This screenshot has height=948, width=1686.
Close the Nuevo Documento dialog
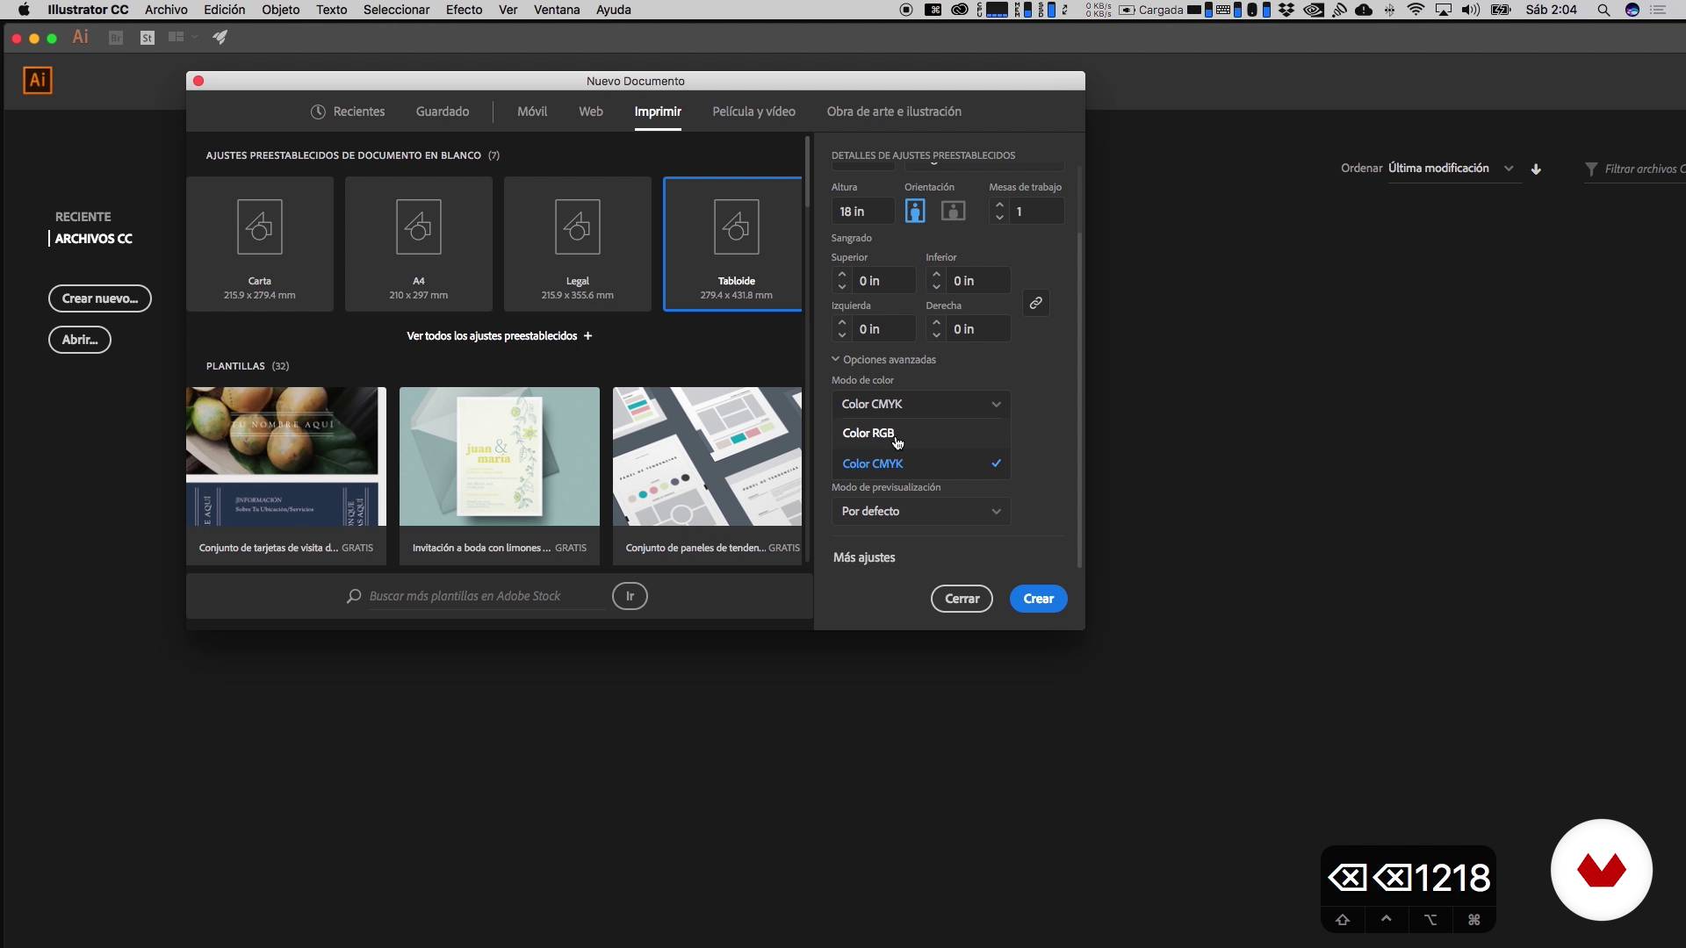pyautogui.click(x=198, y=81)
